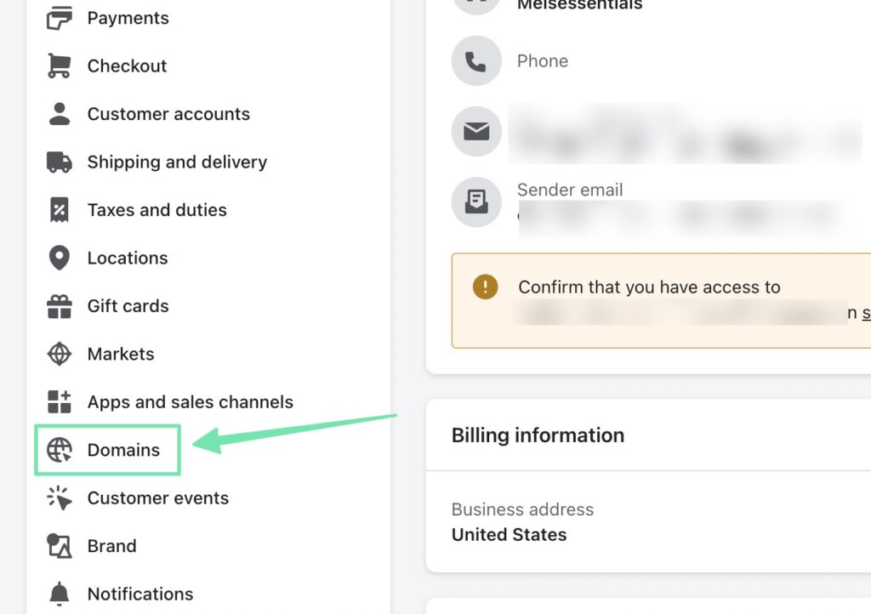Select the Taxes and duties receipt icon
Screen dimensions: 871x614
59,209
